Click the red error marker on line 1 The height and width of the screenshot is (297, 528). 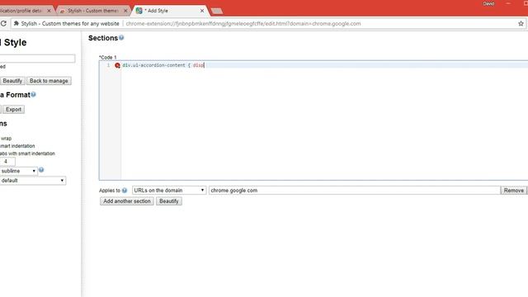[117, 65]
